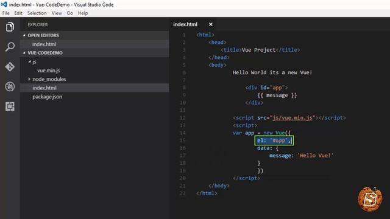
Task: Open the Go menu
Action: 70,13
